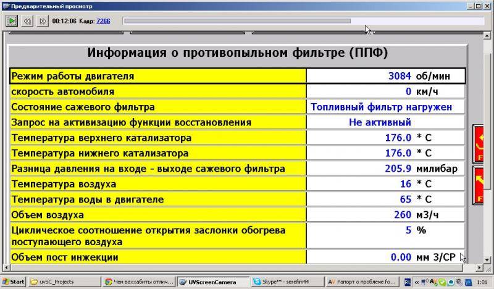Click the playback progress bar
Viewport: 494px width, 289px height.
[x=303, y=21]
